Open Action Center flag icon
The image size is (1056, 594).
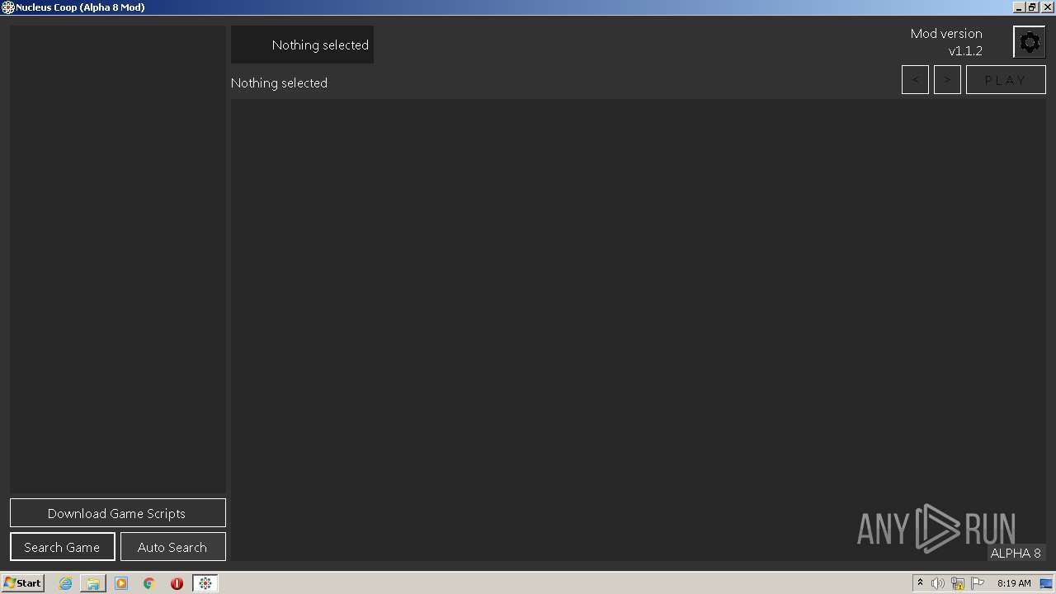(978, 583)
